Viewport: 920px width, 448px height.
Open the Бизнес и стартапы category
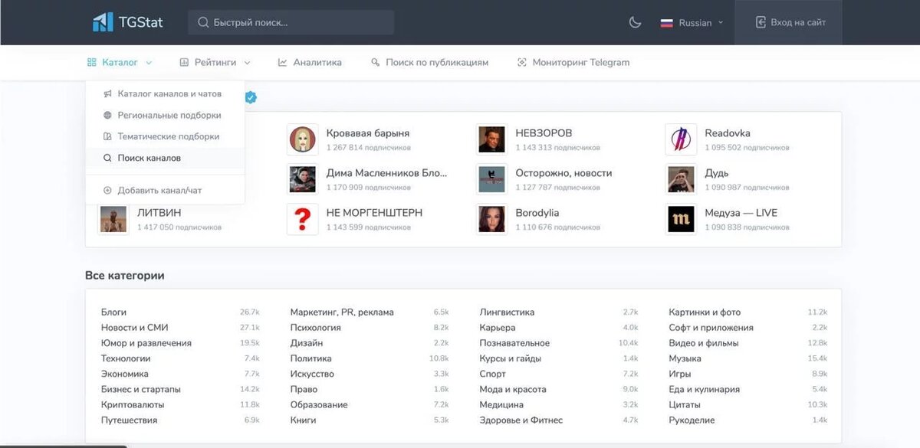[x=141, y=389]
